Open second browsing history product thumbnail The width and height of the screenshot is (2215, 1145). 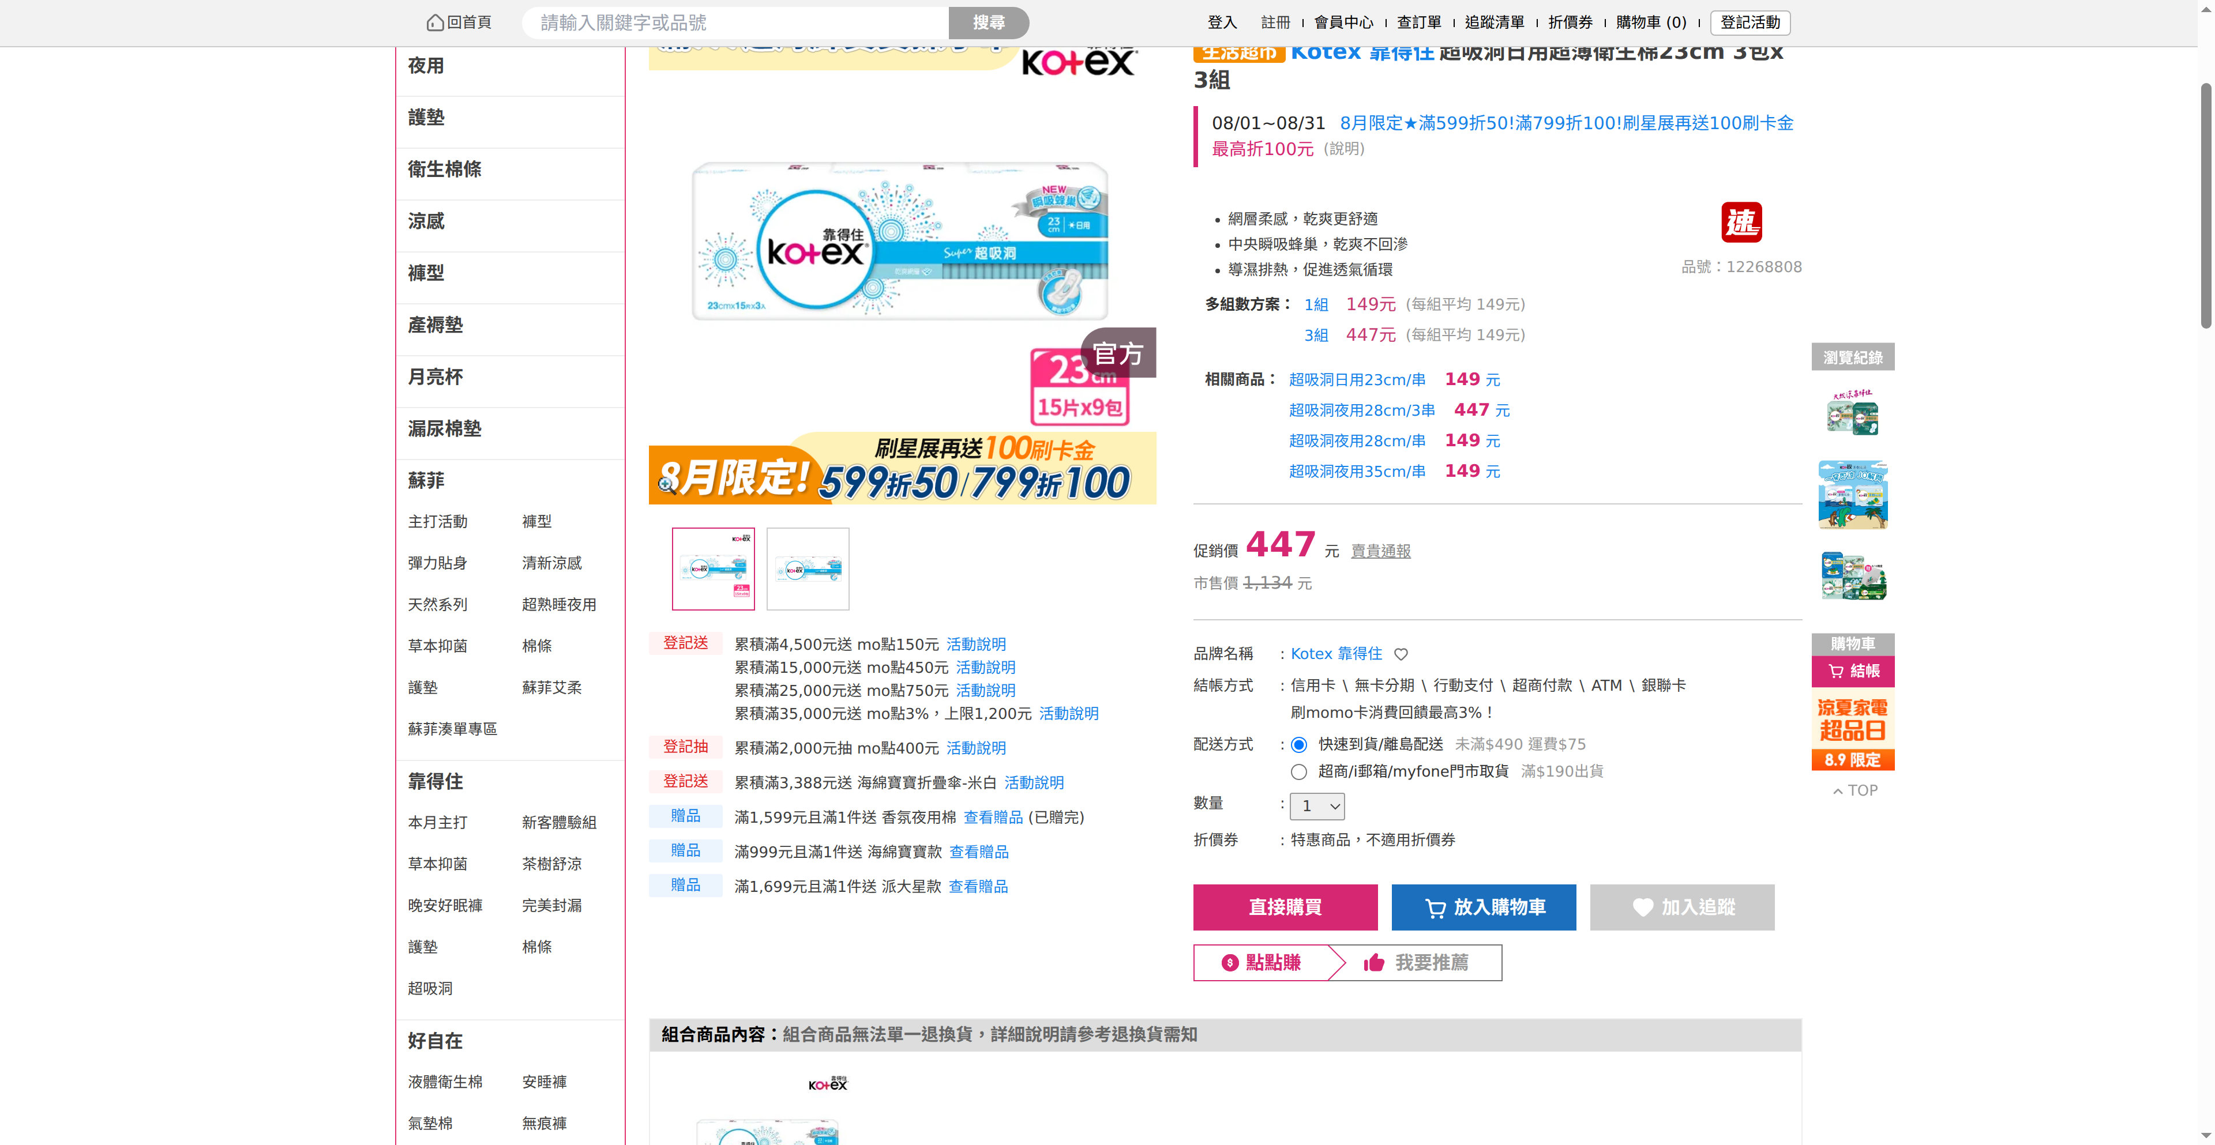coord(1852,494)
